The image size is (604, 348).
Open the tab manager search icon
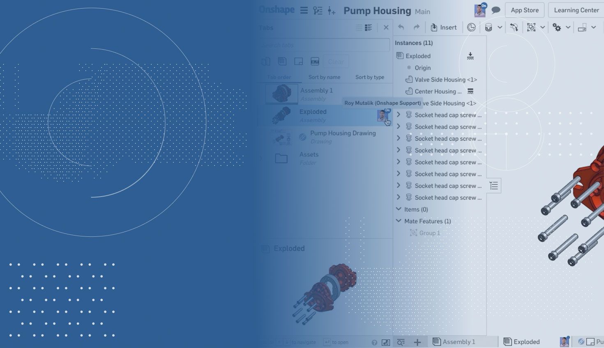click(x=401, y=342)
